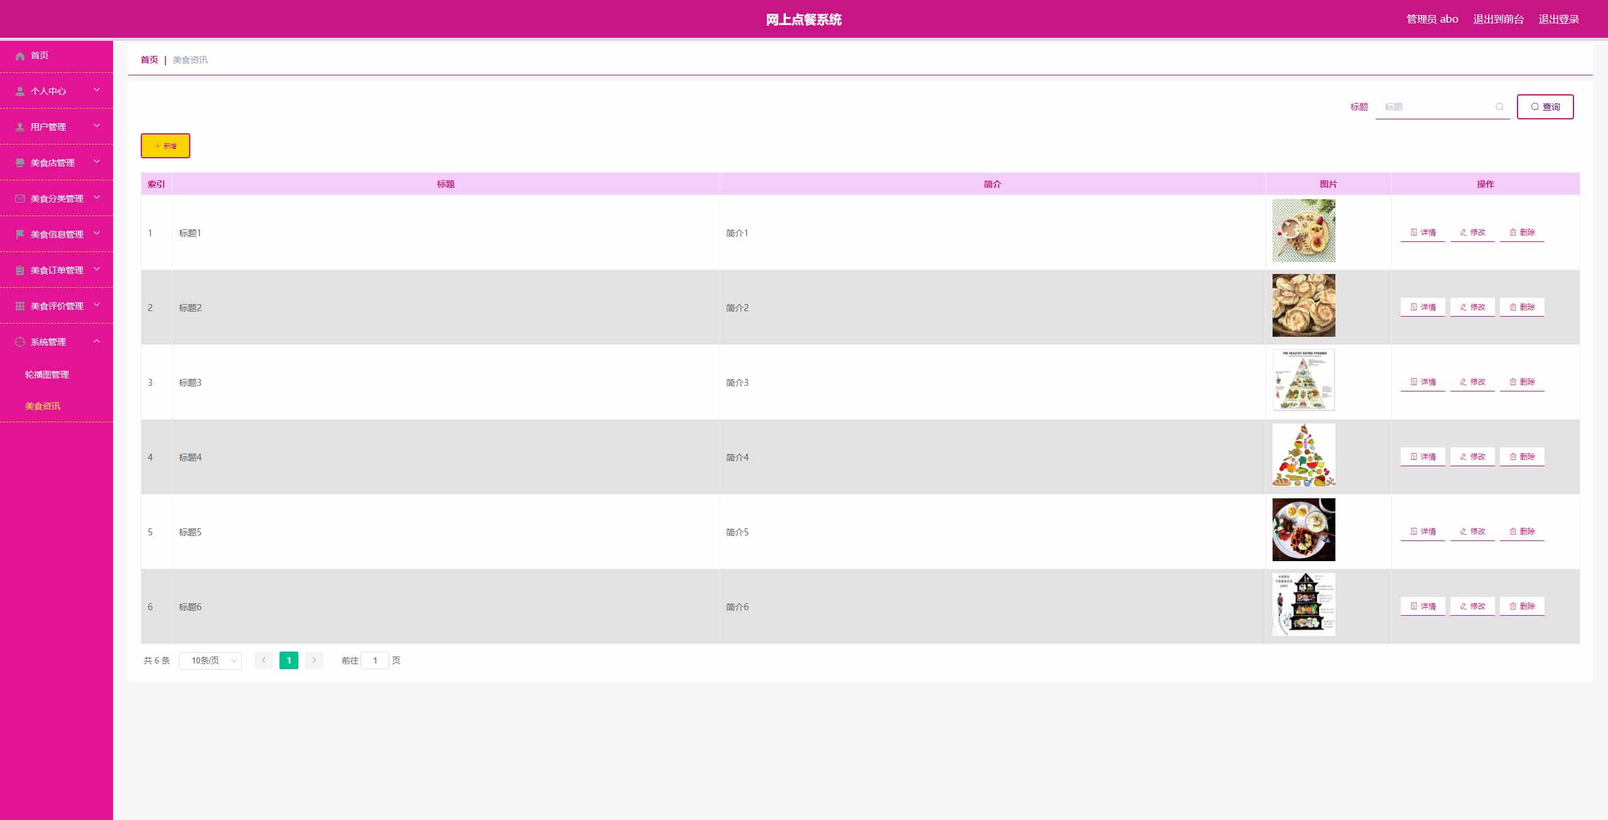1608x820 pixels.
Task: Click 修改 for row 标题2
Action: pyautogui.click(x=1472, y=307)
